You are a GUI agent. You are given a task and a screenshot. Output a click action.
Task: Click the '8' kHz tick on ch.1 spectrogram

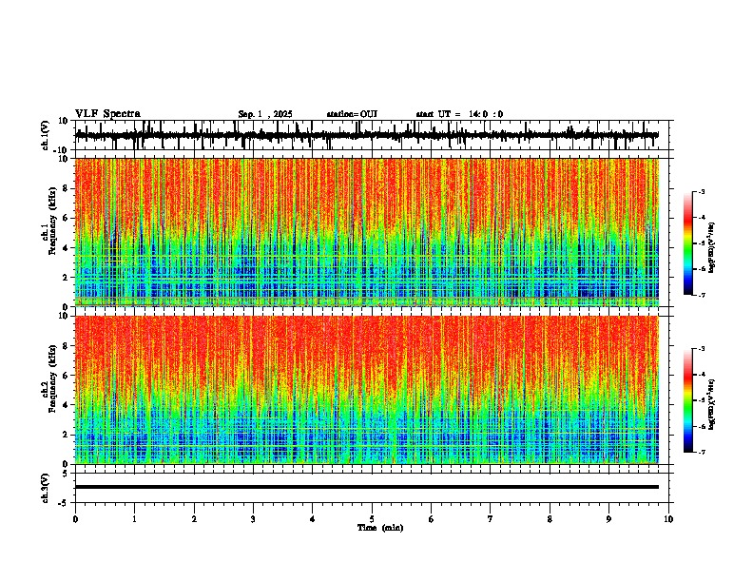coord(66,188)
